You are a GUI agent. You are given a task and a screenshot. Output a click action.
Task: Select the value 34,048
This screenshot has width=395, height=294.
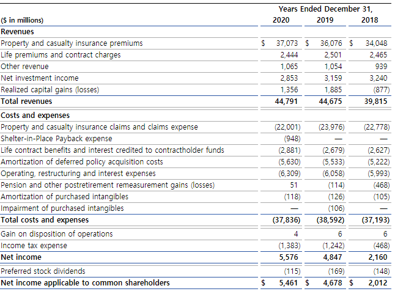point(377,43)
